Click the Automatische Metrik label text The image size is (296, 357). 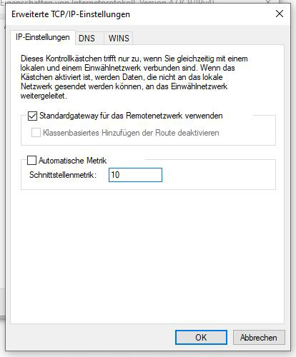[x=72, y=161]
